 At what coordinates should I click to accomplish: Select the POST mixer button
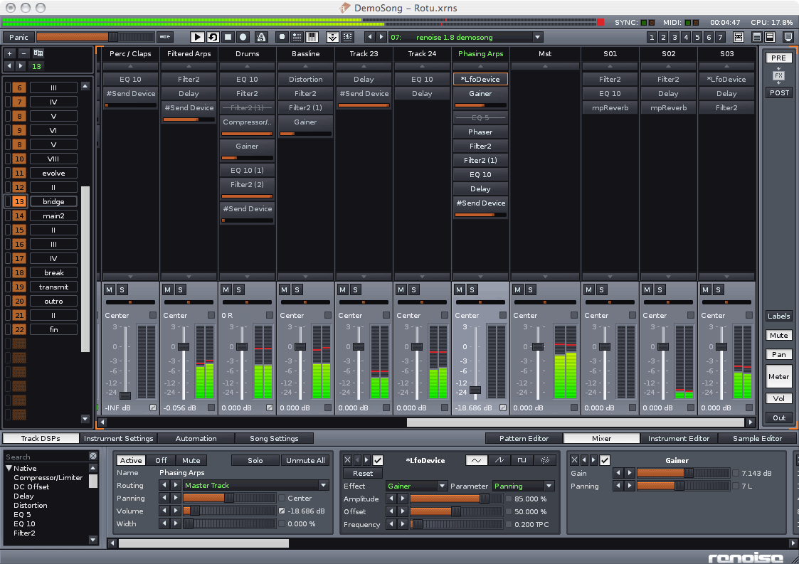[779, 92]
